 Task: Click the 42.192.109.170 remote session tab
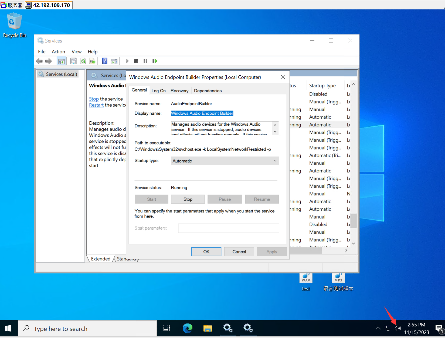[x=49, y=5]
